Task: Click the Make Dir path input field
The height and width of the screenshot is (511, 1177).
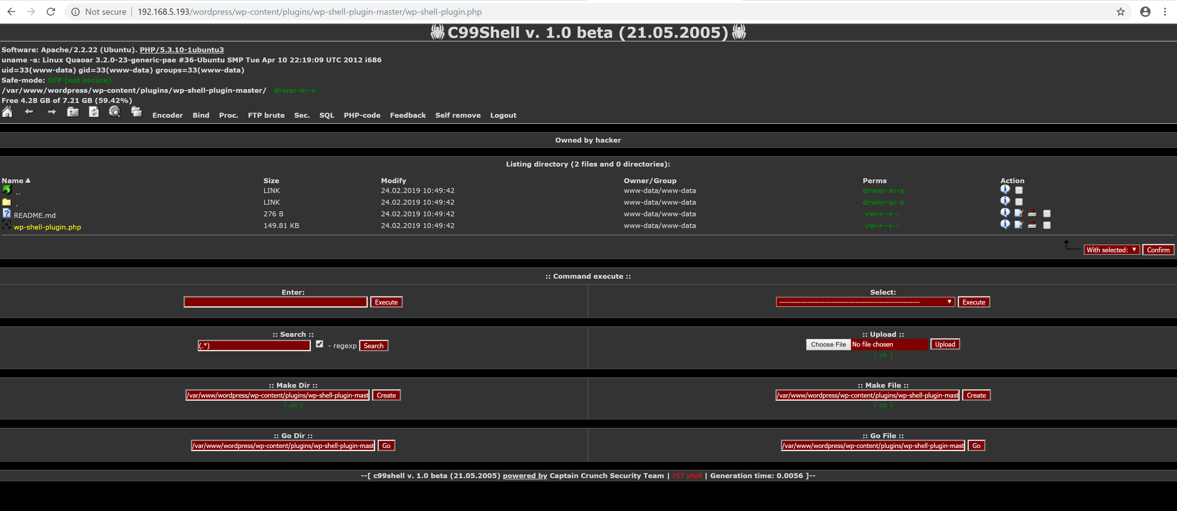Action: 278,395
